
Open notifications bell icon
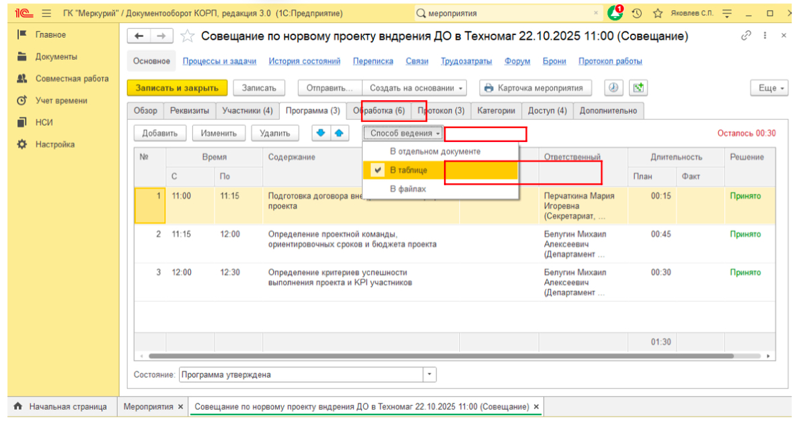click(x=615, y=13)
